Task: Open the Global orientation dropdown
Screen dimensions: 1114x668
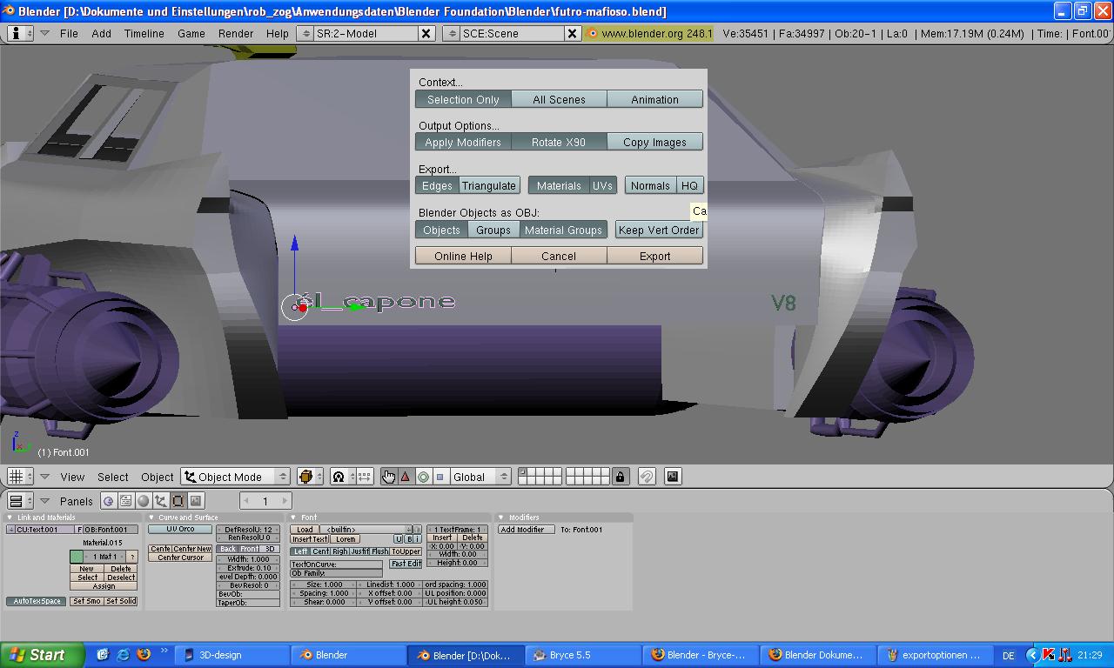Action: pos(480,477)
